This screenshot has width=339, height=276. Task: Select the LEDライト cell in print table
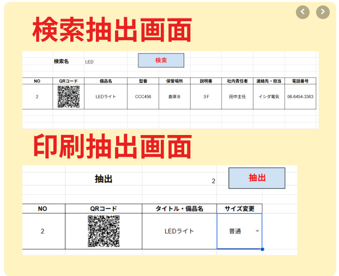[179, 231]
